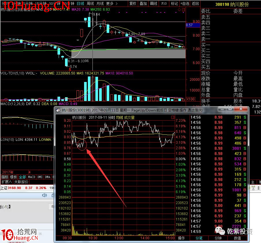Viewport: 261px width, 243px height.
Task: Click the tick row with volume 291
Action: [219, 117]
